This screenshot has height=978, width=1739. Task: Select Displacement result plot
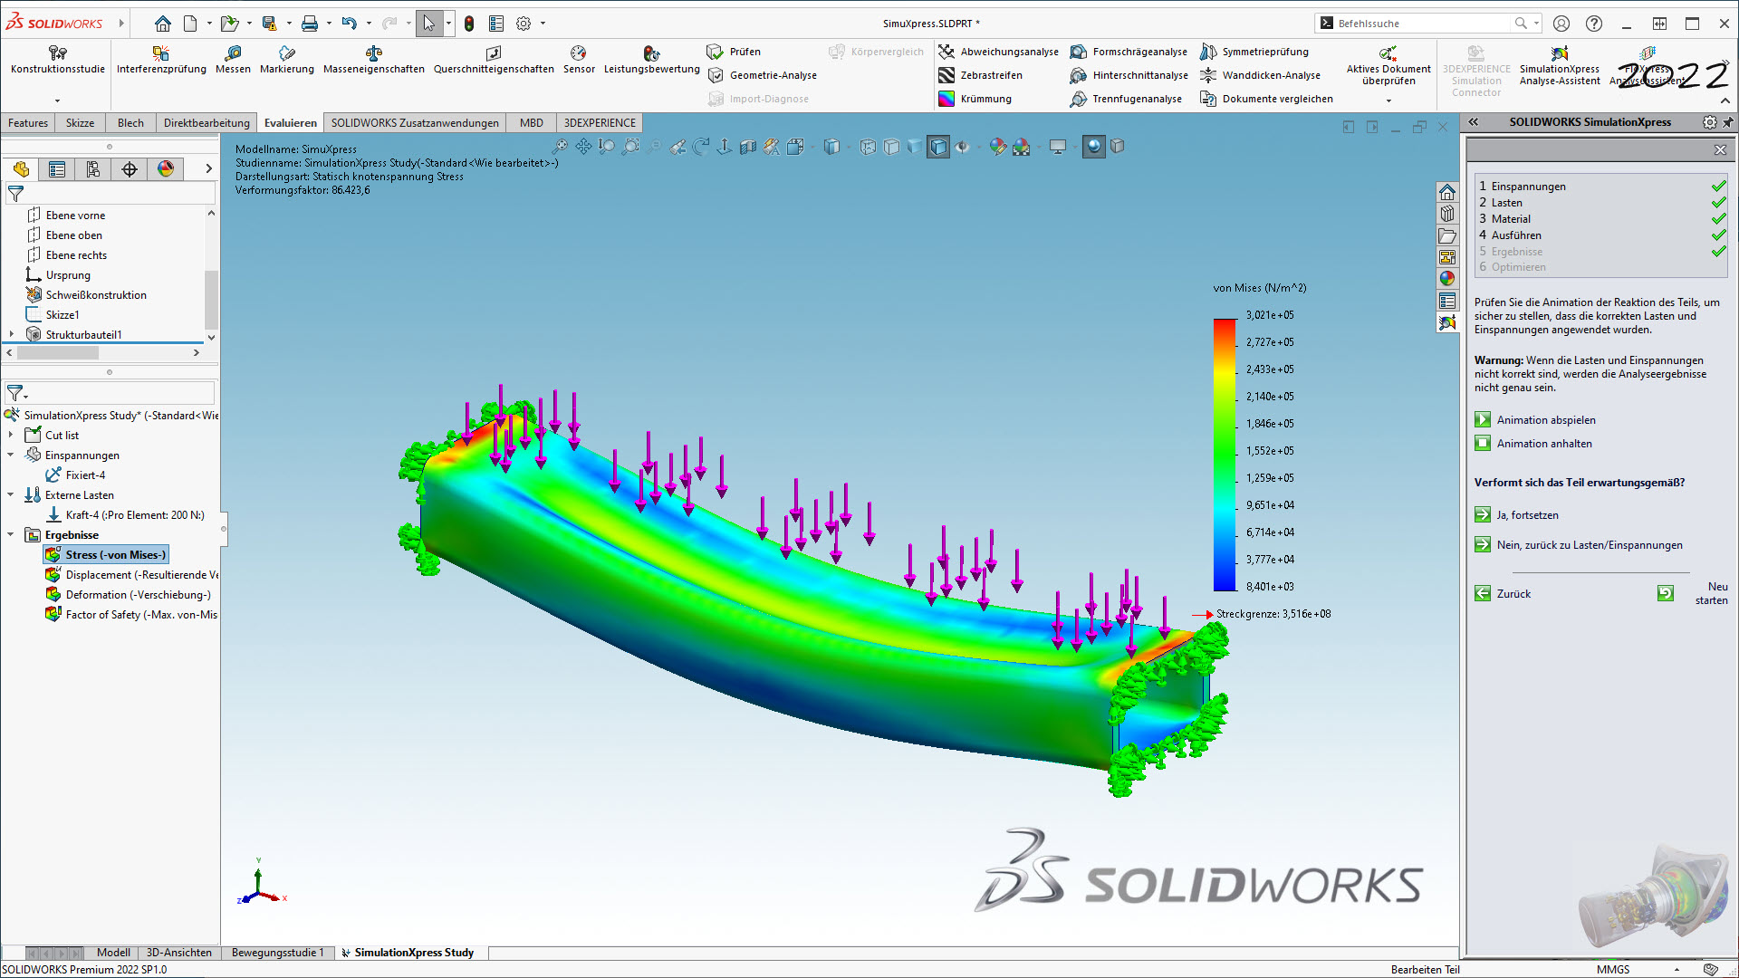[134, 575]
